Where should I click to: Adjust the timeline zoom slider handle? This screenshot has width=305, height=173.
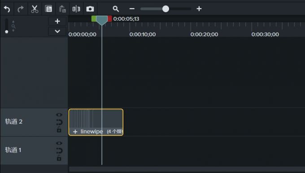coord(166,9)
